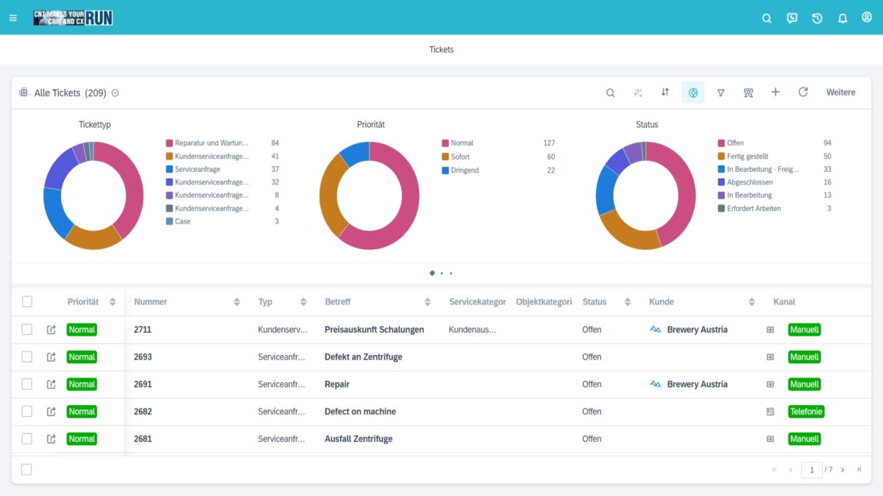The height and width of the screenshot is (496, 883).
Task: Toggle the chart view icon in toolbar
Action: coord(692,93)
